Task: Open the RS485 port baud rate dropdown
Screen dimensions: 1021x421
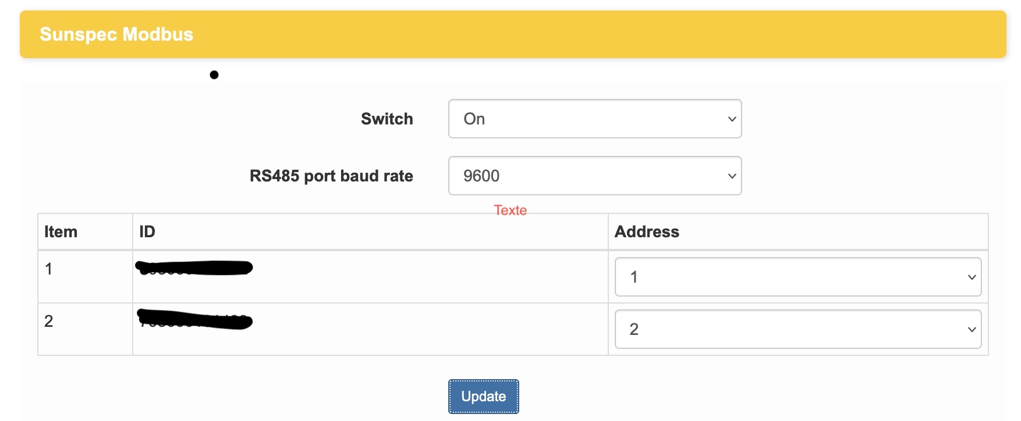Action: coord(594,176)
